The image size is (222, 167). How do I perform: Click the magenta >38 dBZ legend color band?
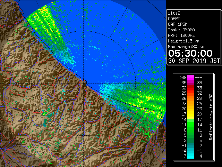pos(191,77)
